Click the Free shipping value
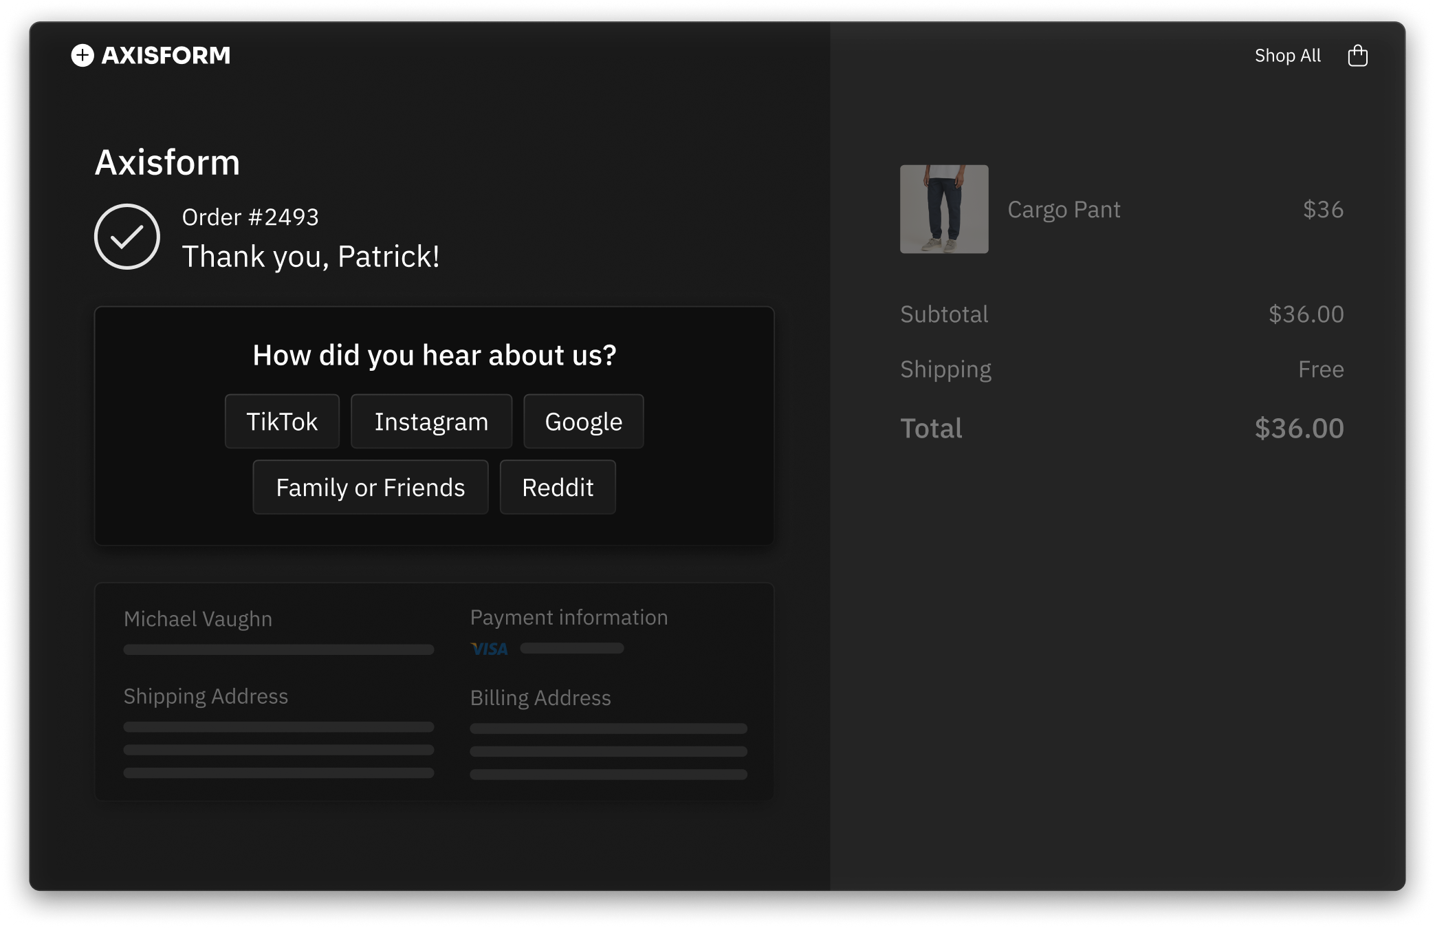 pos(1321,369)
